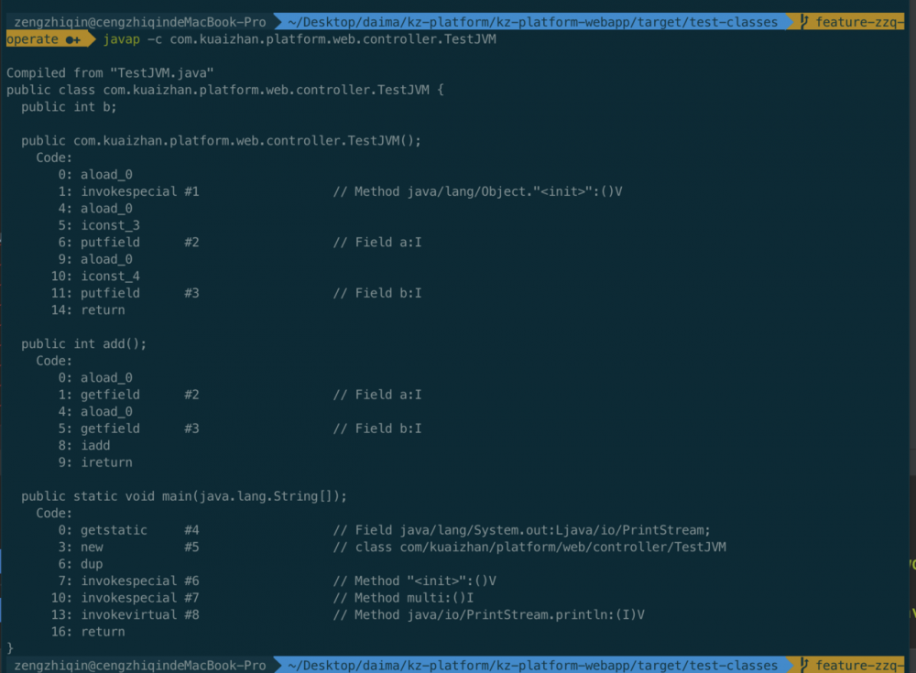
Task: Click '0: aload_0' in the constructor code
Action: (95, 175)
